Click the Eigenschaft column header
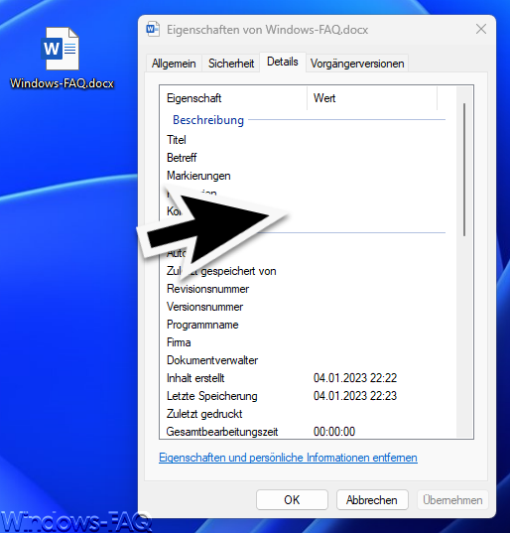 (x=233, y=98)
